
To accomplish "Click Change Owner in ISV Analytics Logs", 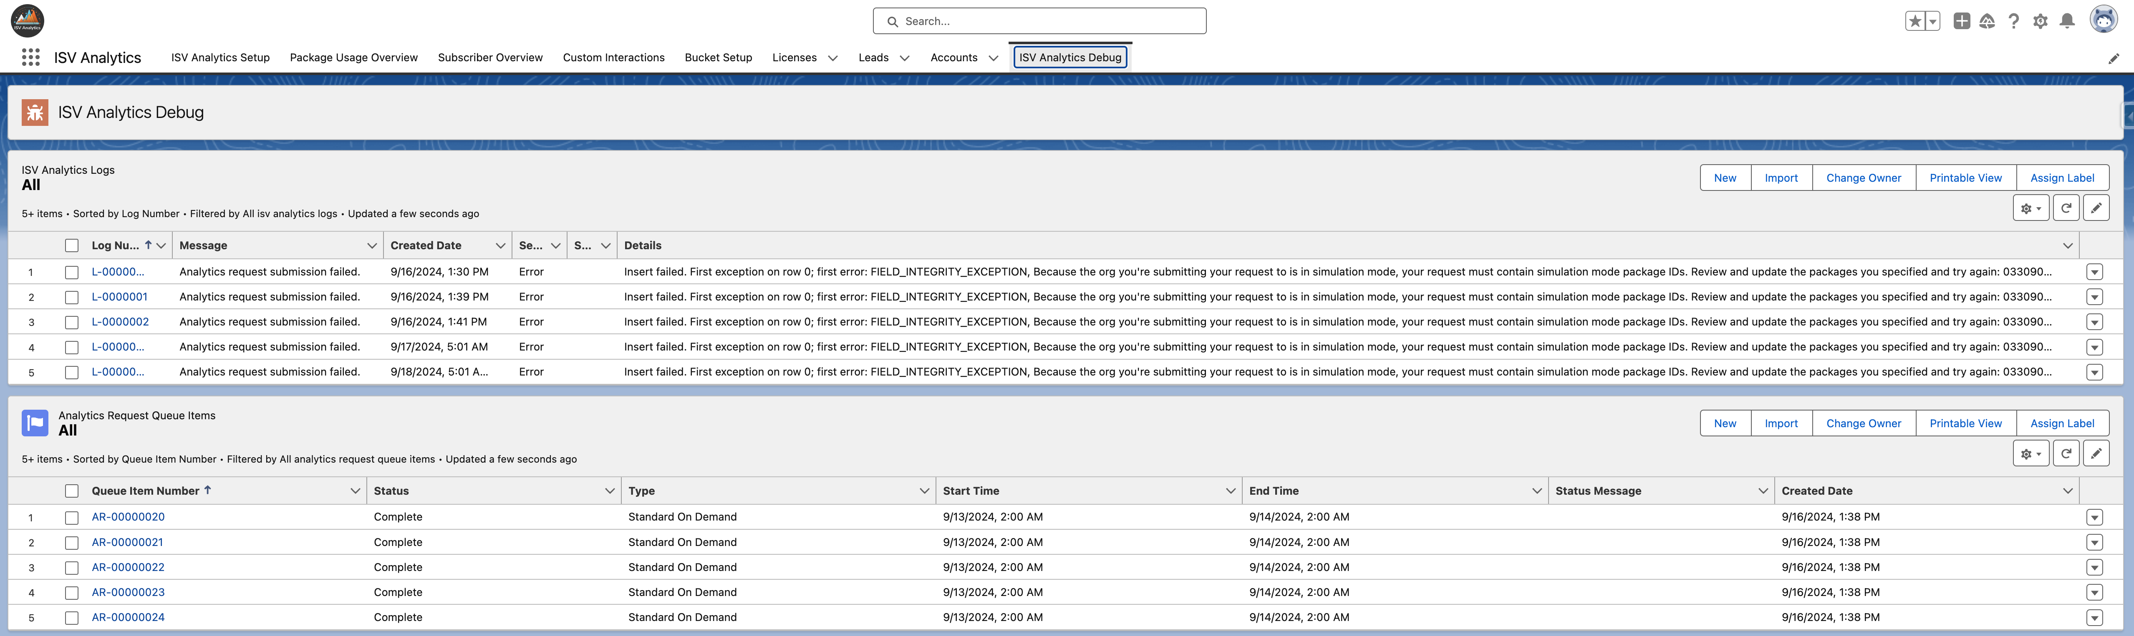I will coord(1863,178).
